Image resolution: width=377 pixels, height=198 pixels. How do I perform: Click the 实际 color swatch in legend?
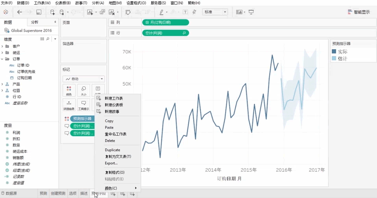pyautogui.click(x=334, y=51)
